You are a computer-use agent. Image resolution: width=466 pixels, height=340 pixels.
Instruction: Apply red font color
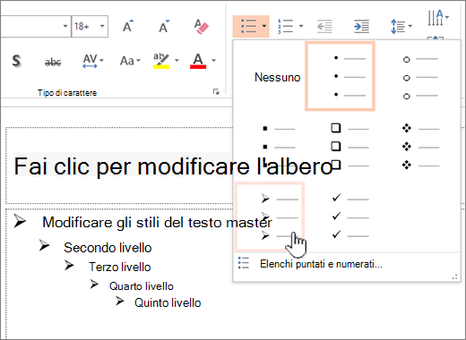(x=198, y=61)
